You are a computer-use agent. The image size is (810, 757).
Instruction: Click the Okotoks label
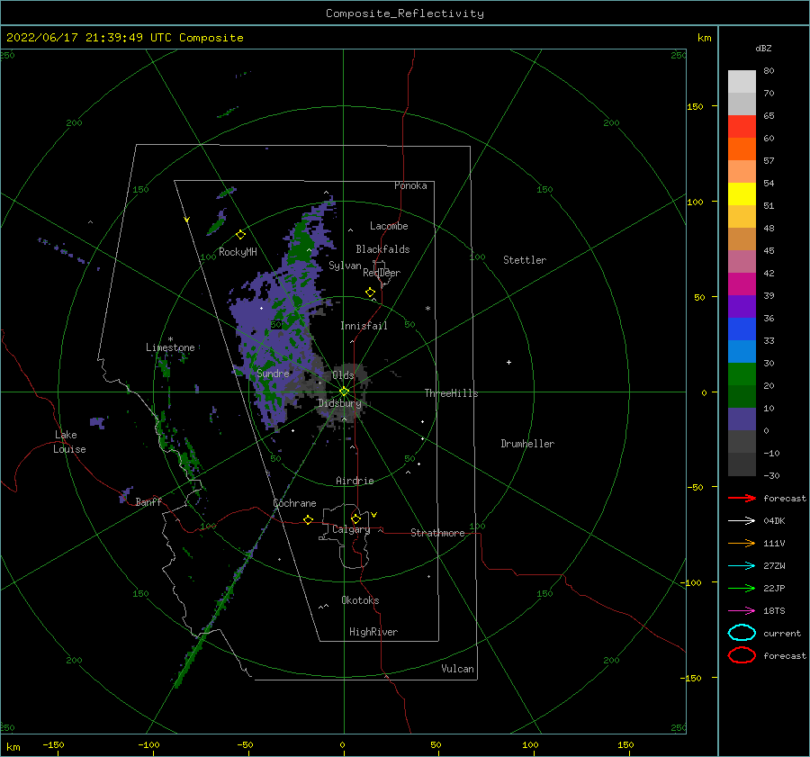360,600
